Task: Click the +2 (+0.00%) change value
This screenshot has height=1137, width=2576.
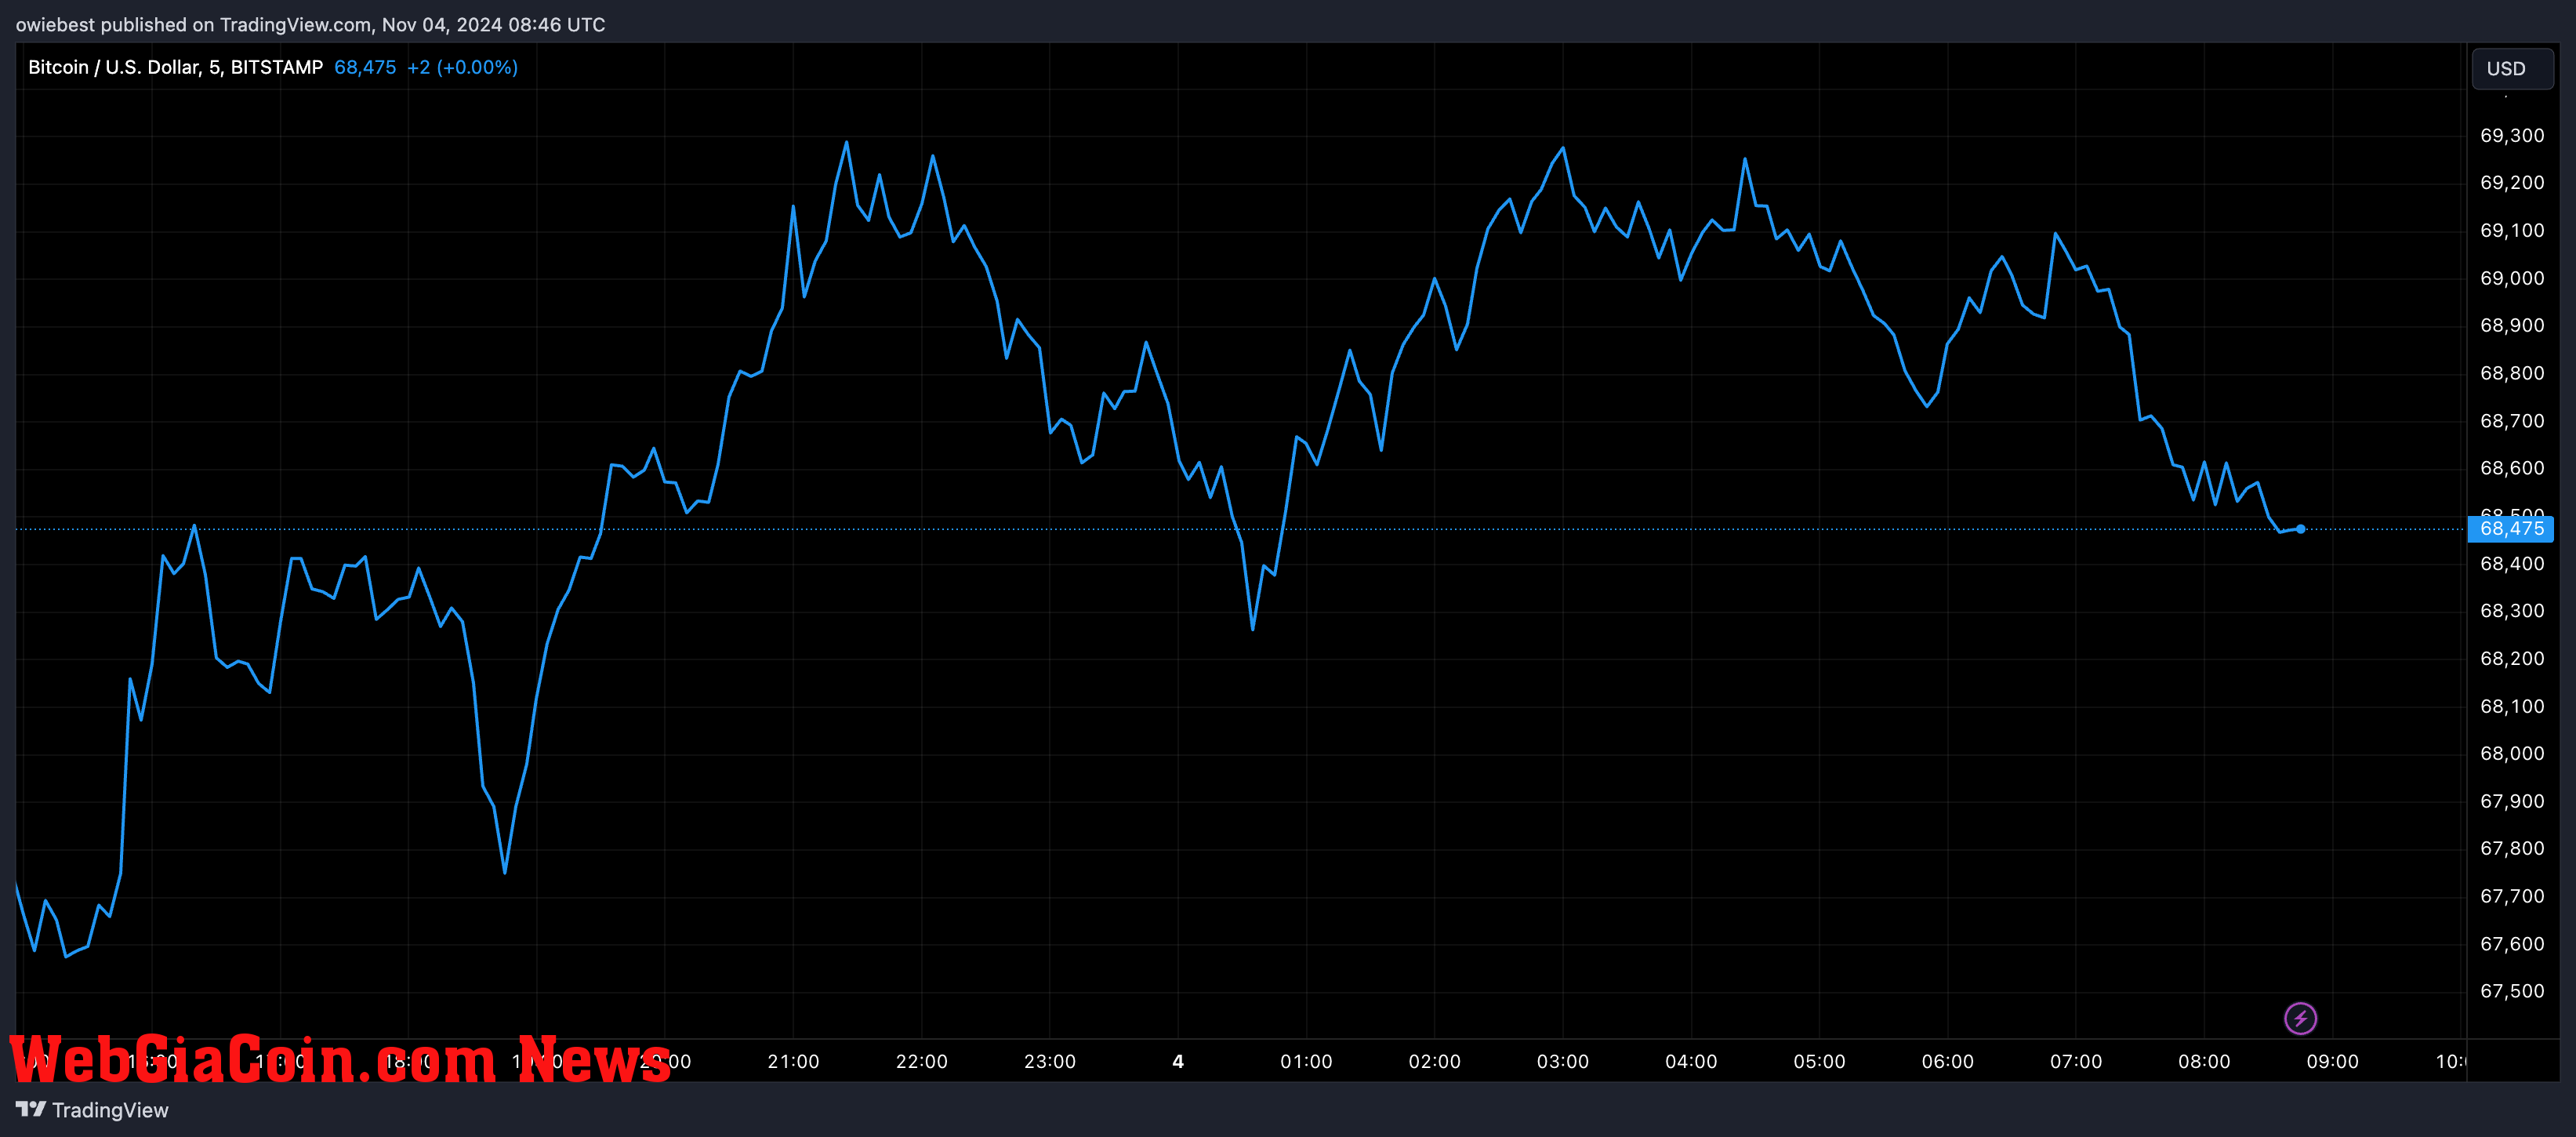Action: (462, 67)
